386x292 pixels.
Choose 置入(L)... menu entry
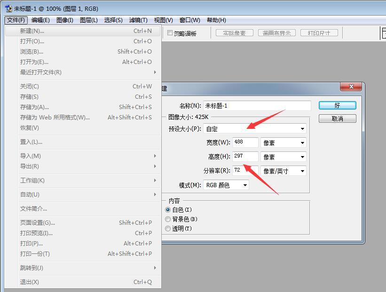(83, 142)
